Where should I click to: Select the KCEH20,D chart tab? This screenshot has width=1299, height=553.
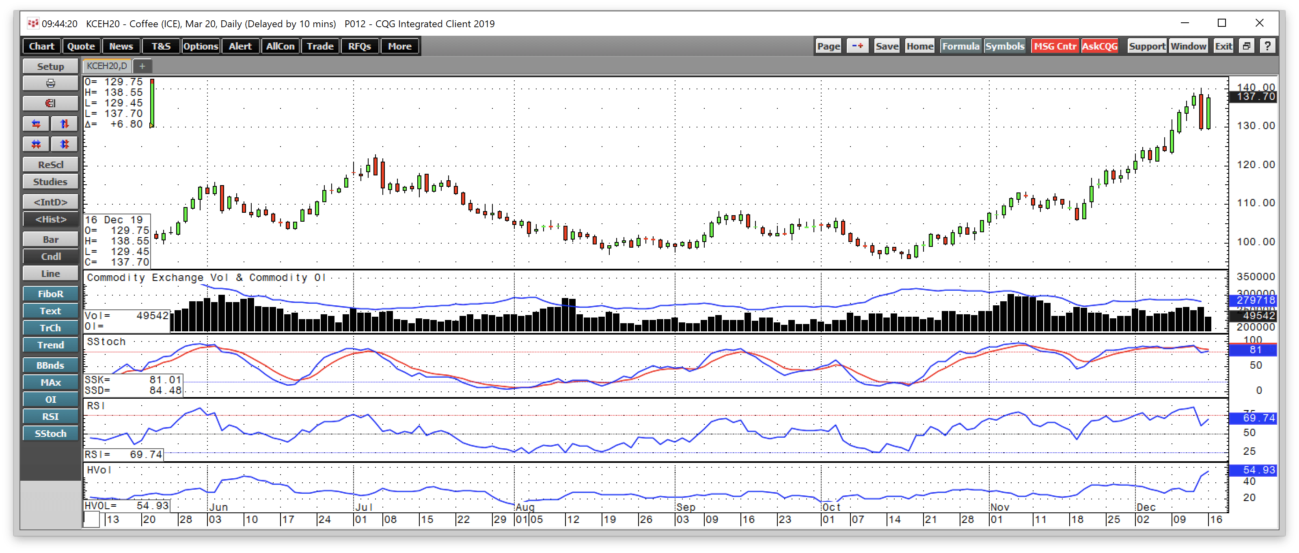[x=107, y=66]
